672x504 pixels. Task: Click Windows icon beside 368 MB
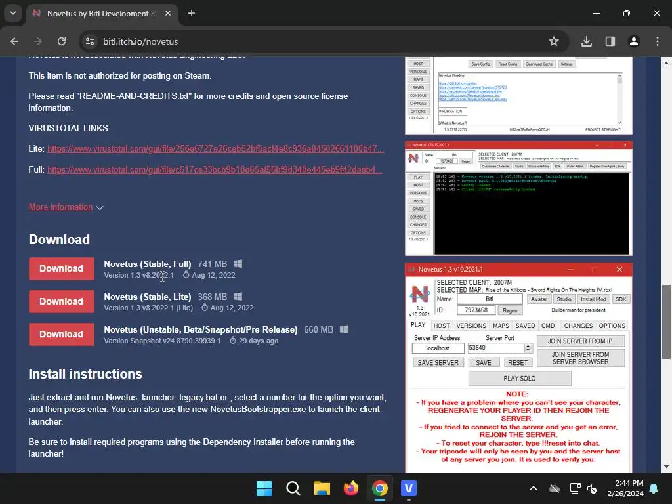238,297
